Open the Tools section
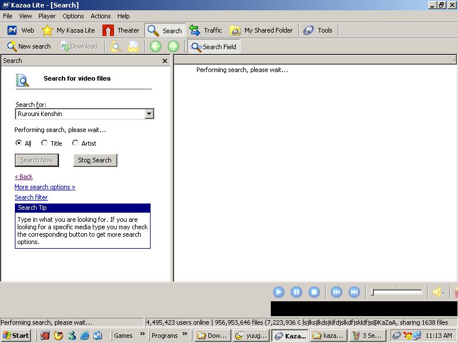Screen dimensions: 458x343 pyautogui.click(x=318, y=30)
